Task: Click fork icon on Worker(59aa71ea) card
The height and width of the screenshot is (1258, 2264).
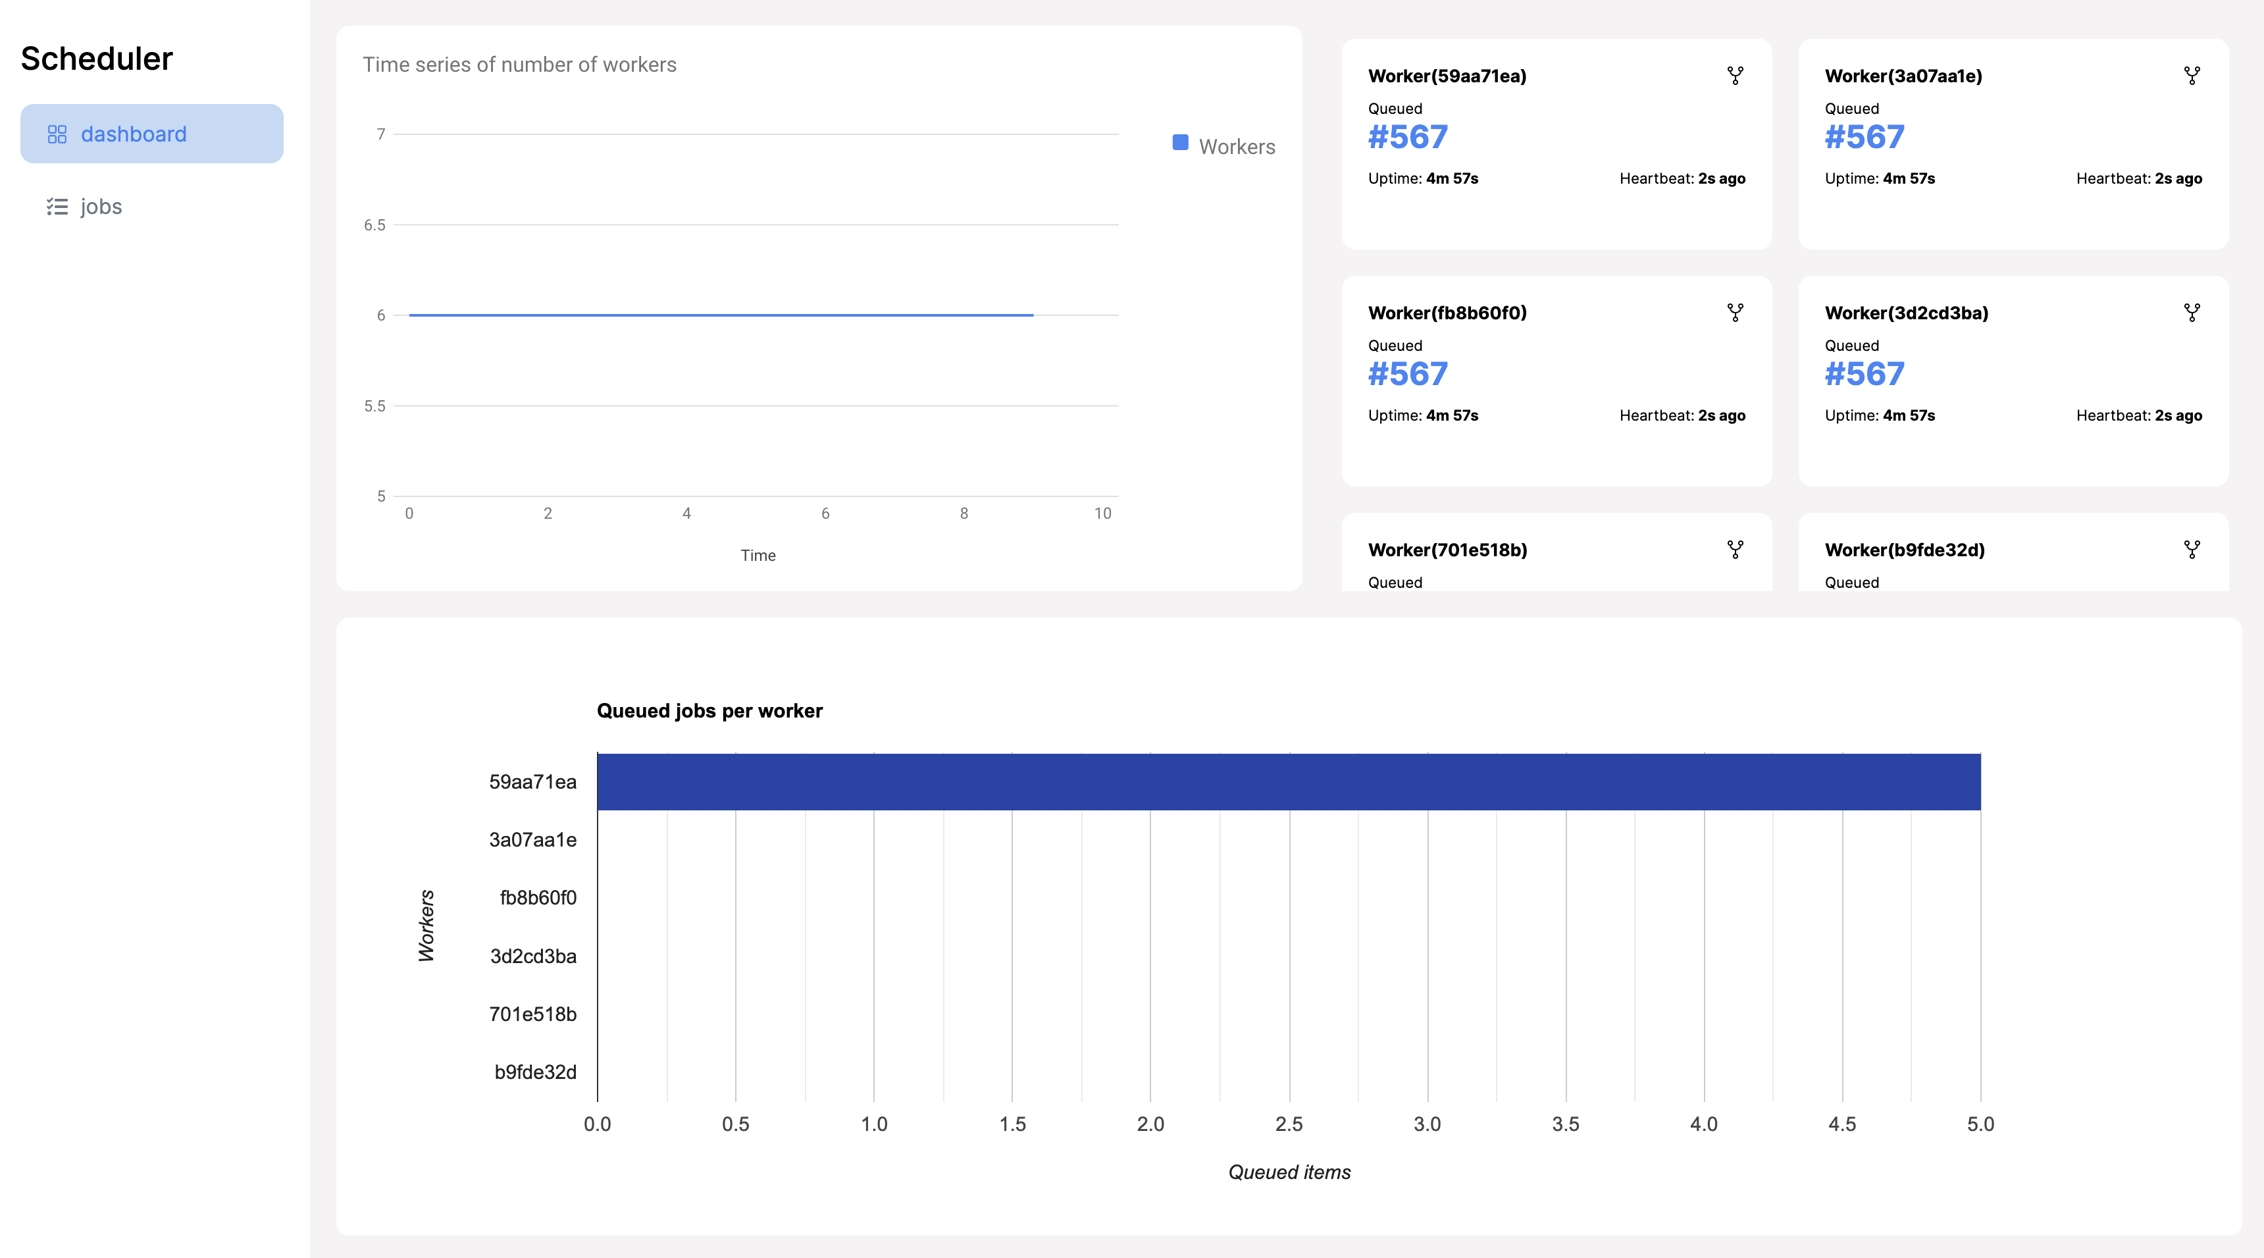Action: click(x=1735, y=76)
